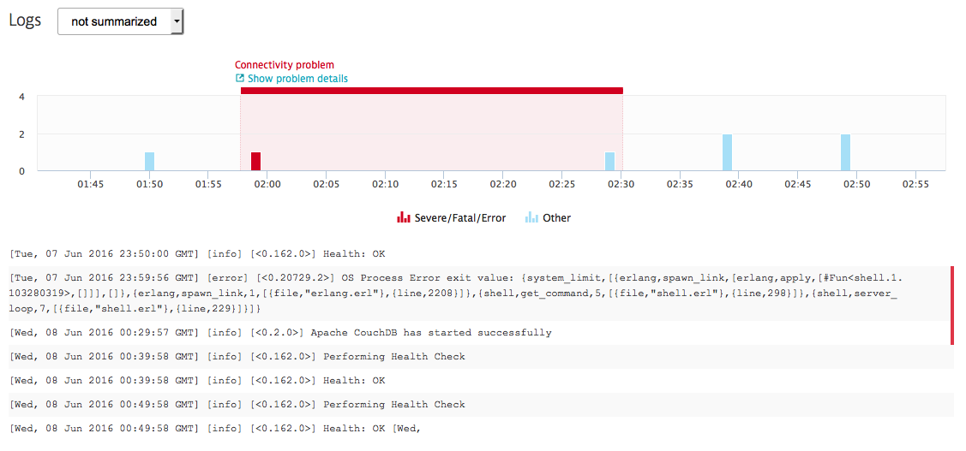The height and width of the screenshot is (451, 966).
Task: Click the 02:55 time axis label
Action: click(915, 184)
